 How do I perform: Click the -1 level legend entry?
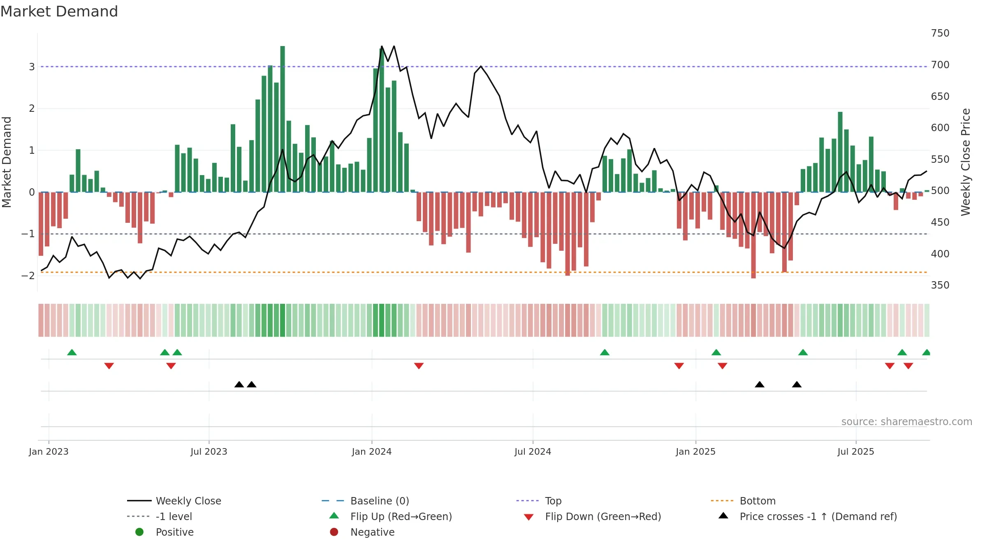pyautogui.click(x=160, y=516)
